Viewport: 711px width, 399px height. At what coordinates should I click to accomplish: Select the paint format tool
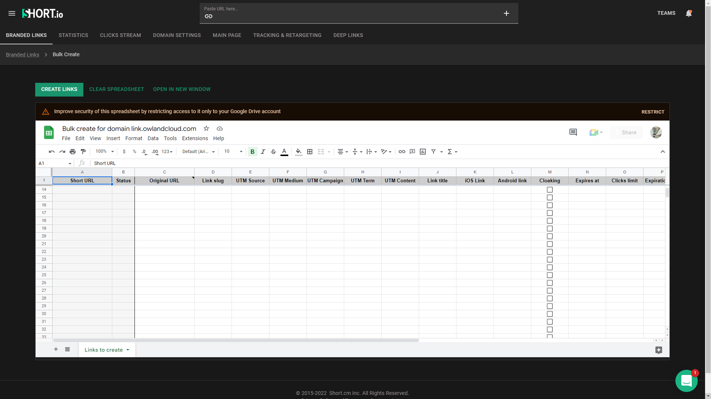click(83, 152)
